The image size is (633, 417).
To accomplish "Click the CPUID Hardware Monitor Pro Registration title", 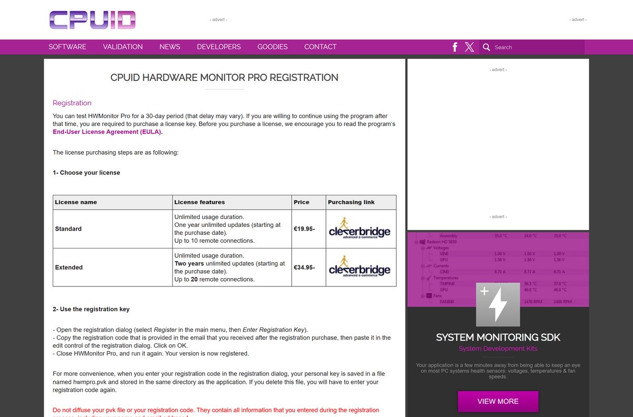I will pyautogui.click(x=224, y=77).
